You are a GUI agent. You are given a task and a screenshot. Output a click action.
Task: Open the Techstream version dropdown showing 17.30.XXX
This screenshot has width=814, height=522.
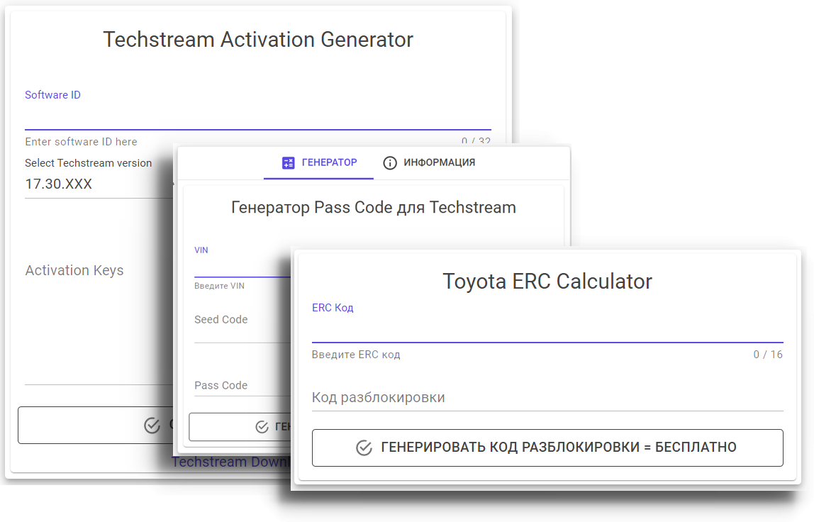99,184
